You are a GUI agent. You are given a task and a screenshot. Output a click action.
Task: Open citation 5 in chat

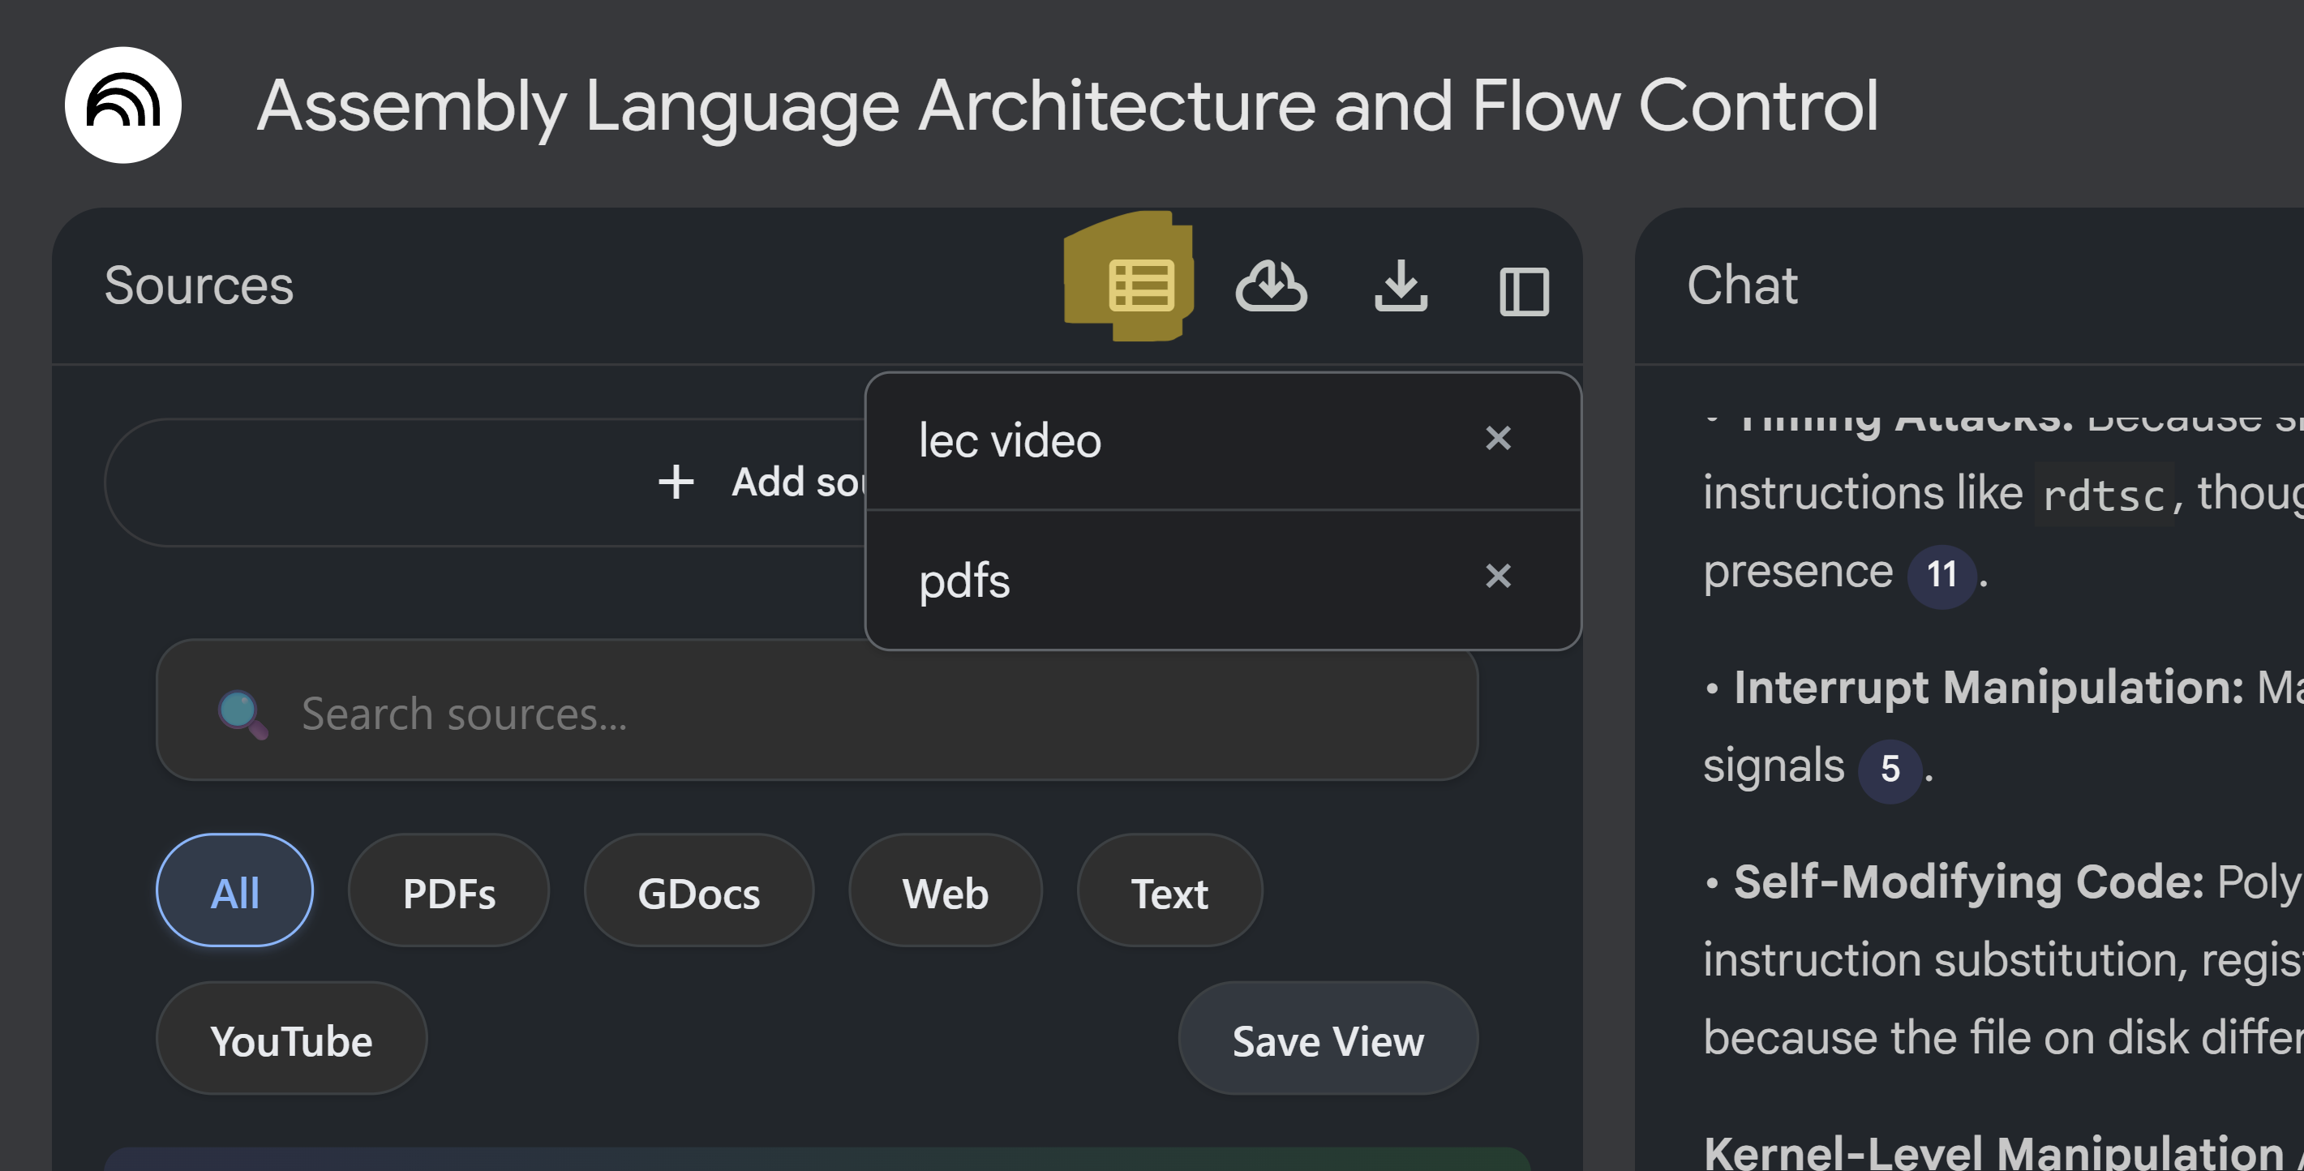(x=1890, y=770)
